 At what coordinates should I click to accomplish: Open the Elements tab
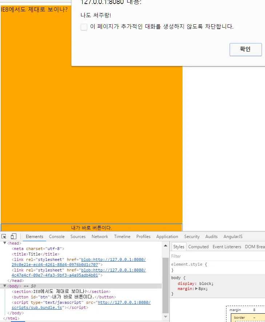point(35,237)
